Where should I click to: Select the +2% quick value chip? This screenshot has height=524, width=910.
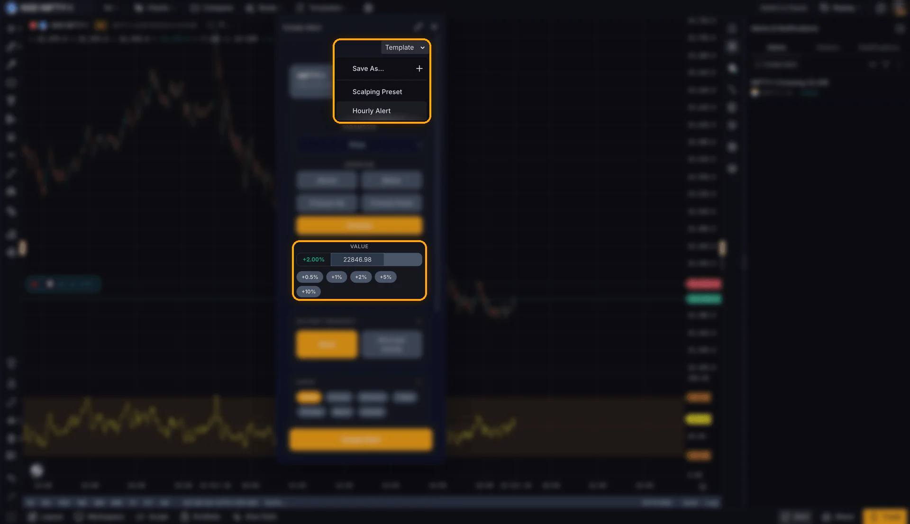(361, 277)
